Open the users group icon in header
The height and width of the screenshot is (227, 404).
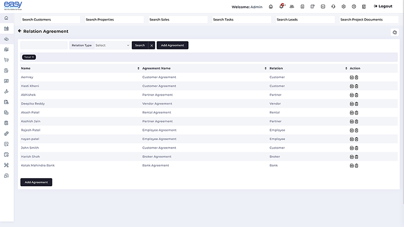pos(292,7)
